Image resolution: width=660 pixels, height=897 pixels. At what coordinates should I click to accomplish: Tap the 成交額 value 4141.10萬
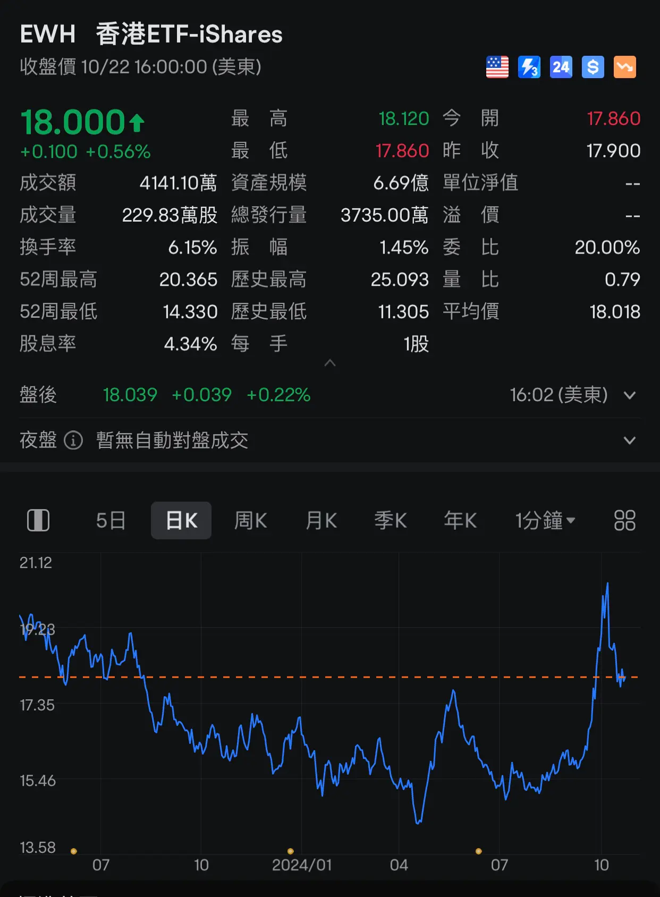point(178,183)
